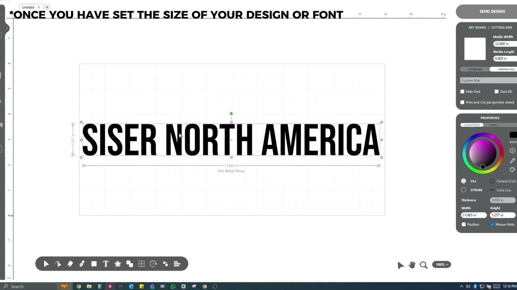Open the Layers tab in Properties
The height and width of the screenshot is (290, 517).
click(x=494, y=125)
